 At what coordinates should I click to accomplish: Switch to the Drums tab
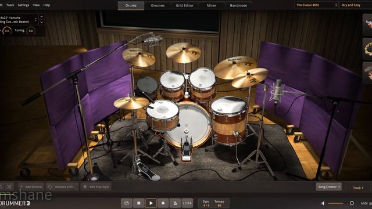(131, 5)
